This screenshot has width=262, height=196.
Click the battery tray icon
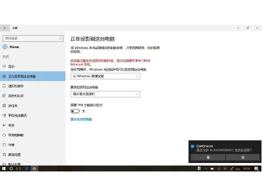(212, 169)
